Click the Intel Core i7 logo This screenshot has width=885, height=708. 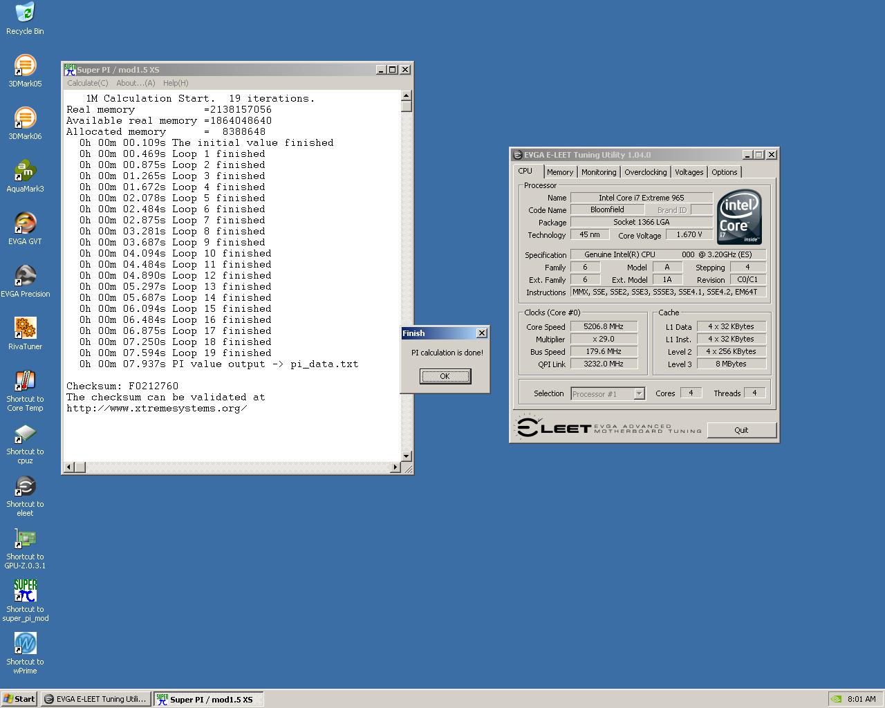click(x=739, y=216)
